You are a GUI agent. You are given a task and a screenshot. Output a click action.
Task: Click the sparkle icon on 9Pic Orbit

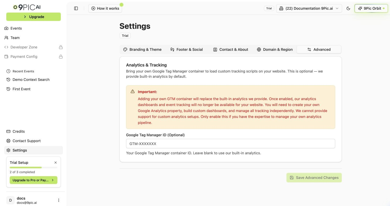[360, 8]
